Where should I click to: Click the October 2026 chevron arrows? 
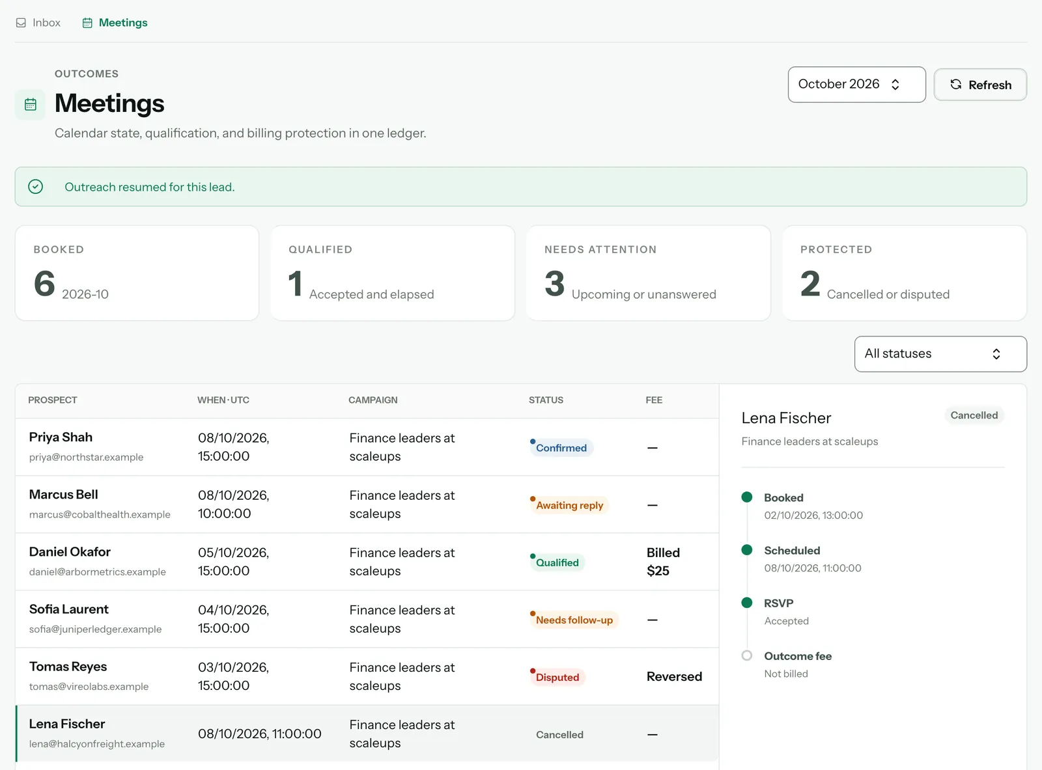click(895, 85)
